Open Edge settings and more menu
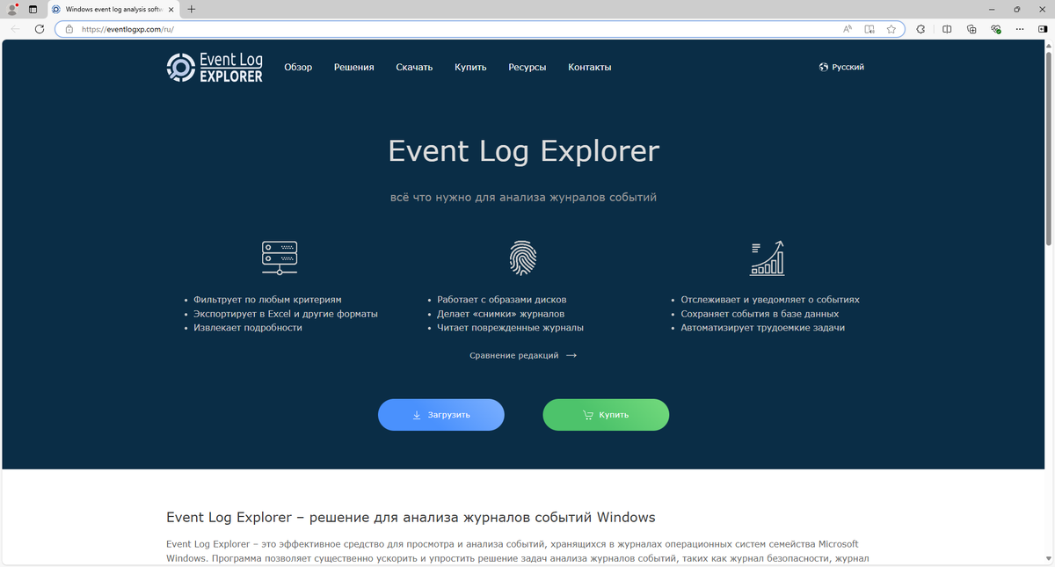Screen dimensions: 1055x567 point(1020,29)
